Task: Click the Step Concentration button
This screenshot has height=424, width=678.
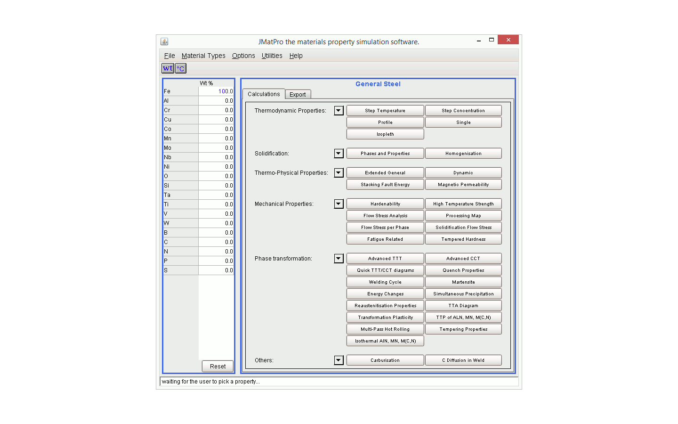Action: (x=463, y=111)
